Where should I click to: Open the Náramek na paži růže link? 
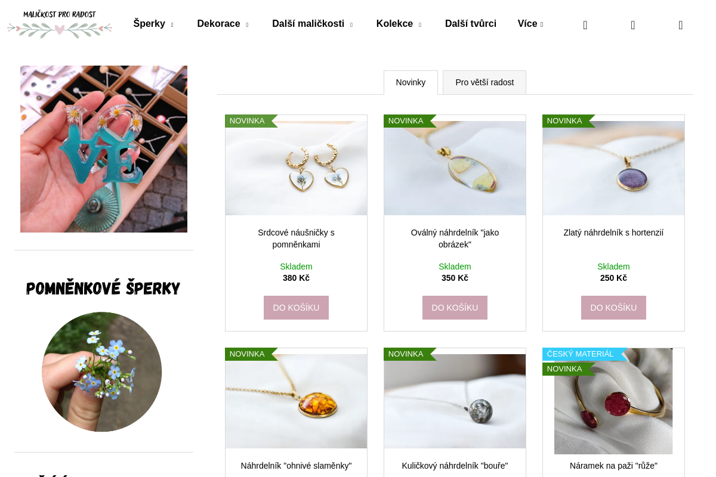[x=613, y=466]
